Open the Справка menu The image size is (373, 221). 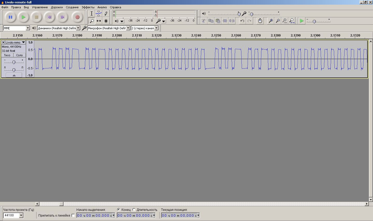pos(116,7)
